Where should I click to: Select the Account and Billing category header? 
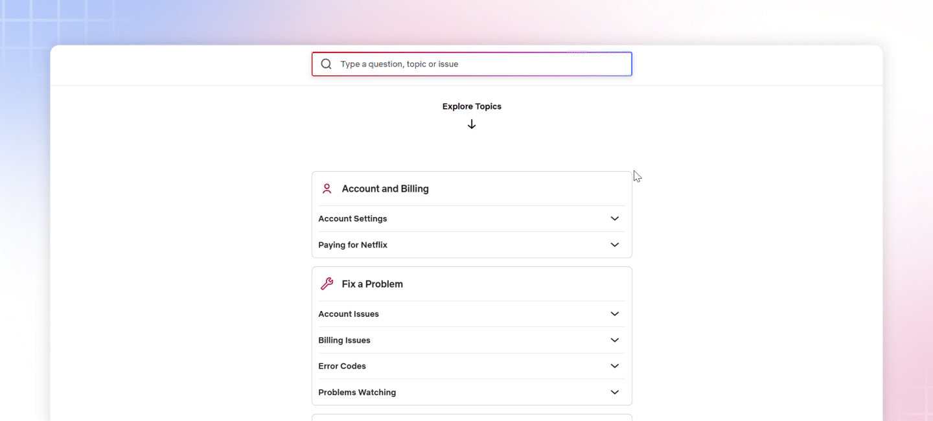pyautogui.click(x=386, y=188)
